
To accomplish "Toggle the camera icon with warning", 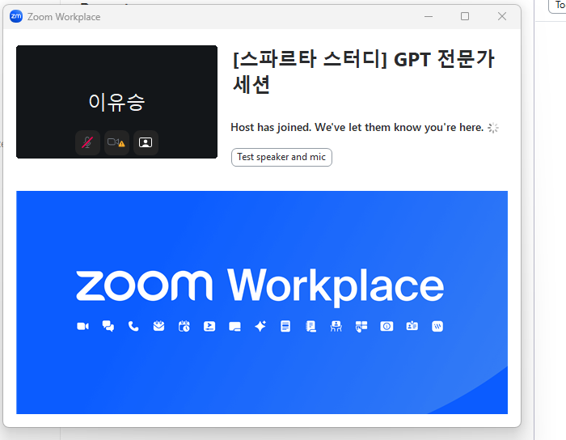I will (x=116, y=142).
